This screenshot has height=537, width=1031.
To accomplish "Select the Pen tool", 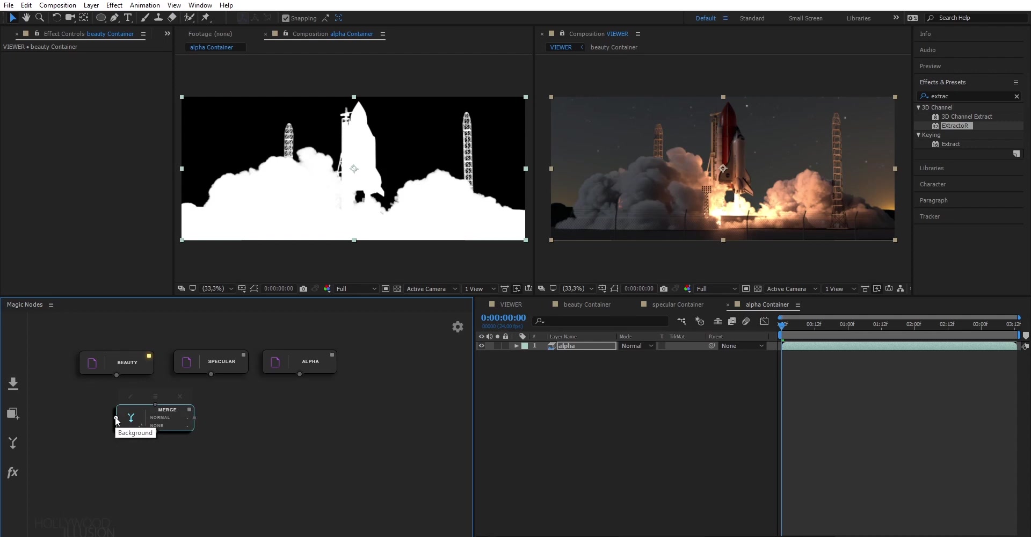I will tap(114, 18).
